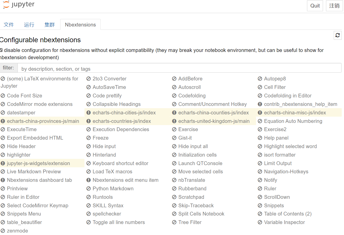Open the Collapsible Headings extension

[x=117, y=104]
